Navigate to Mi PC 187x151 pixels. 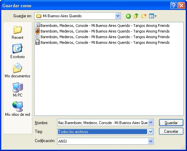click(18, 90)
